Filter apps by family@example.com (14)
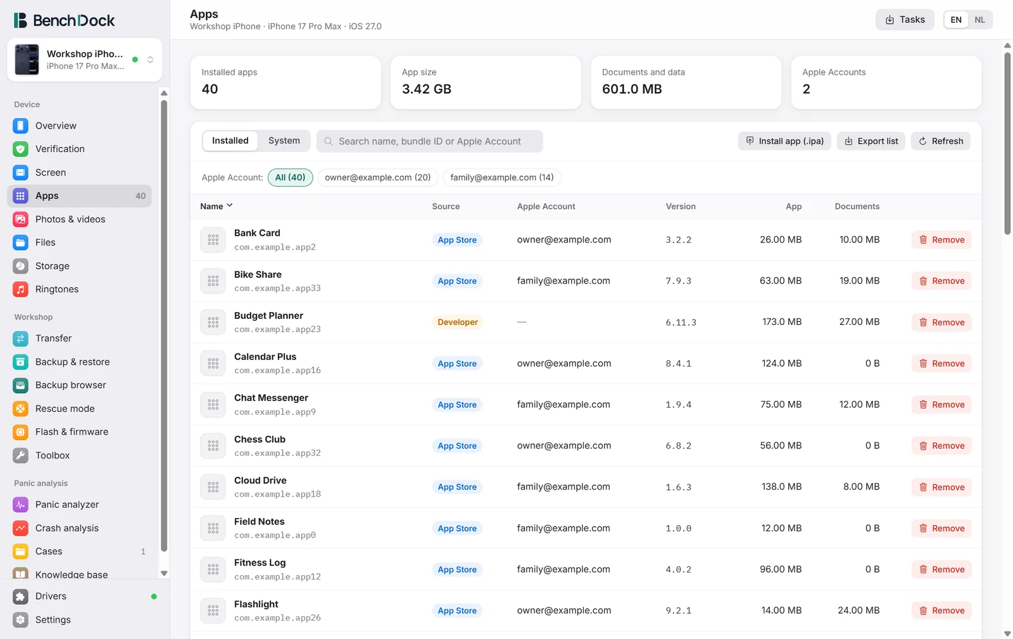Image resolution: width=1013 pixels, height=639 pixels. tap(501, 177)
